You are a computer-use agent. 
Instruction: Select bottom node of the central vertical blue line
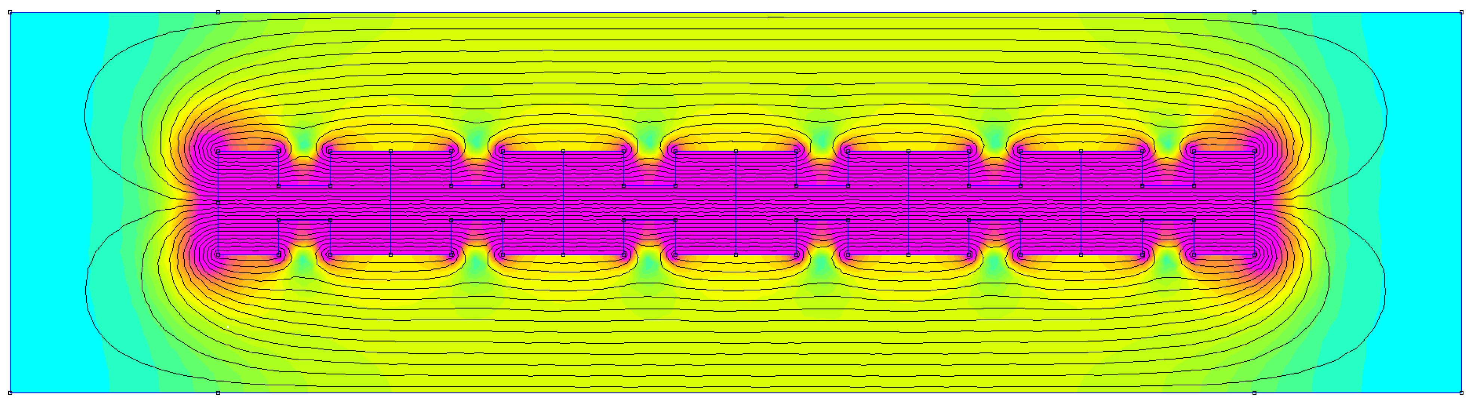tap(735, 254)
